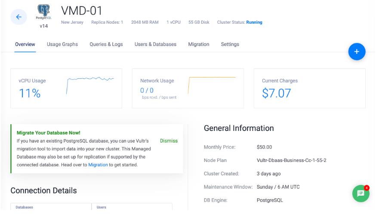The width and height of the screenshot is (376, 215).
Task: Click the Users column header
Action: [x=101, y=207]
